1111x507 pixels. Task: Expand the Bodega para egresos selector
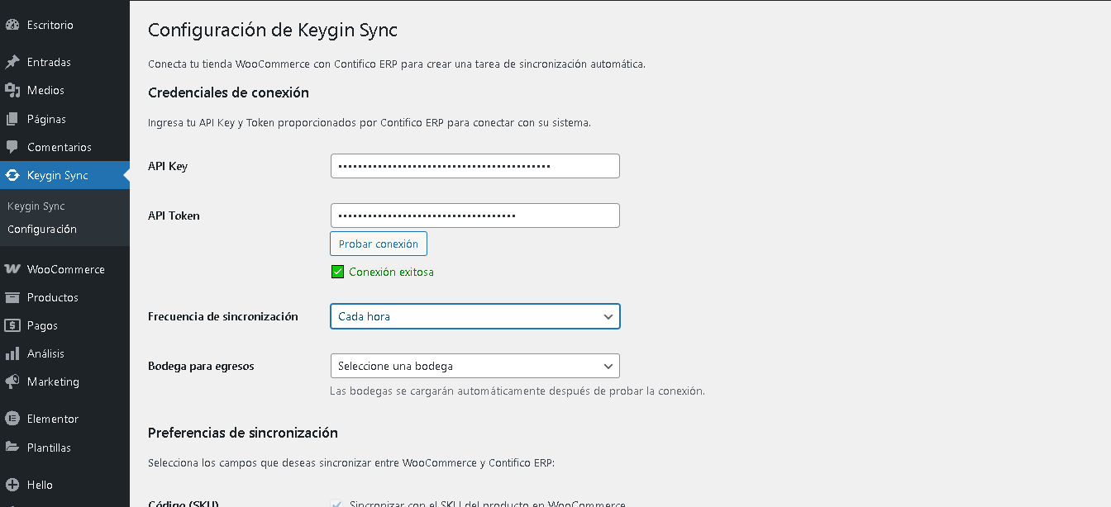474,366
